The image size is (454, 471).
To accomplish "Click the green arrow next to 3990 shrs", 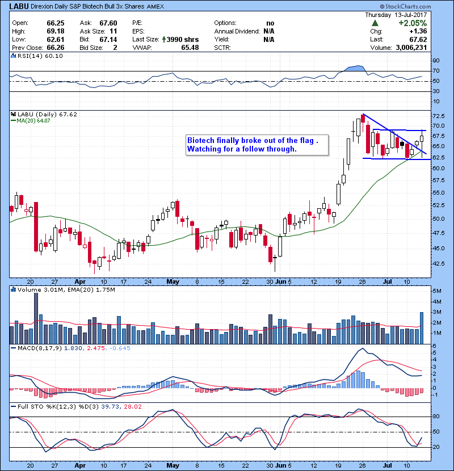I will tap(164, 39).
